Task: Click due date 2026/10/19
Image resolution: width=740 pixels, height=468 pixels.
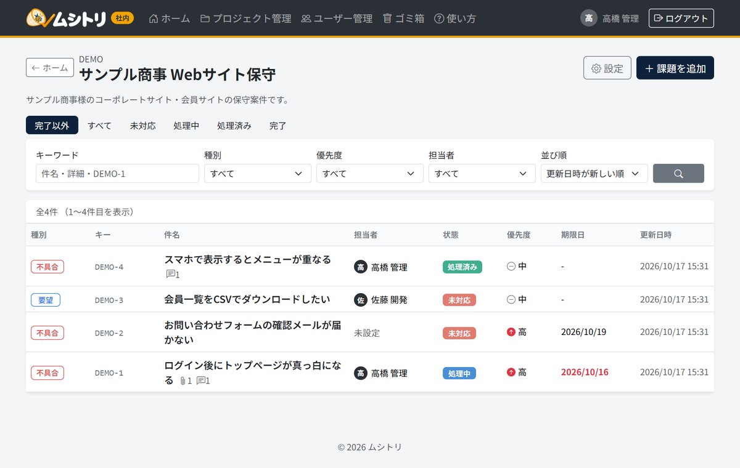Action: 583,332
